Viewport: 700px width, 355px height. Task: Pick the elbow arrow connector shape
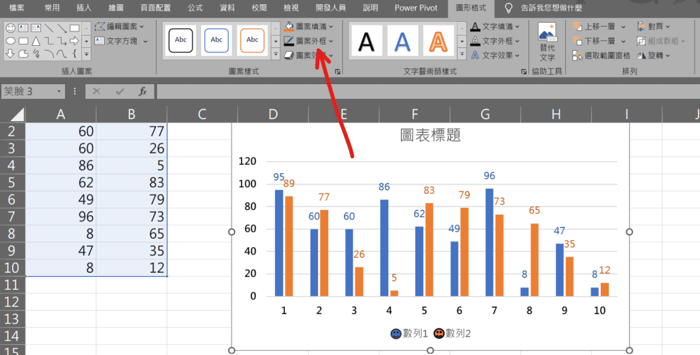coord(62,41)
